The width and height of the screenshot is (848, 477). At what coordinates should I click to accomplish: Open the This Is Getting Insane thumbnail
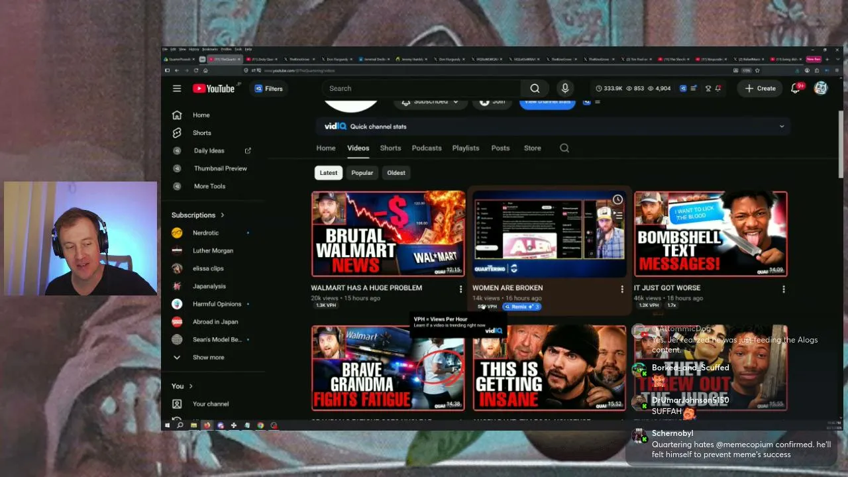pos(549,368)
